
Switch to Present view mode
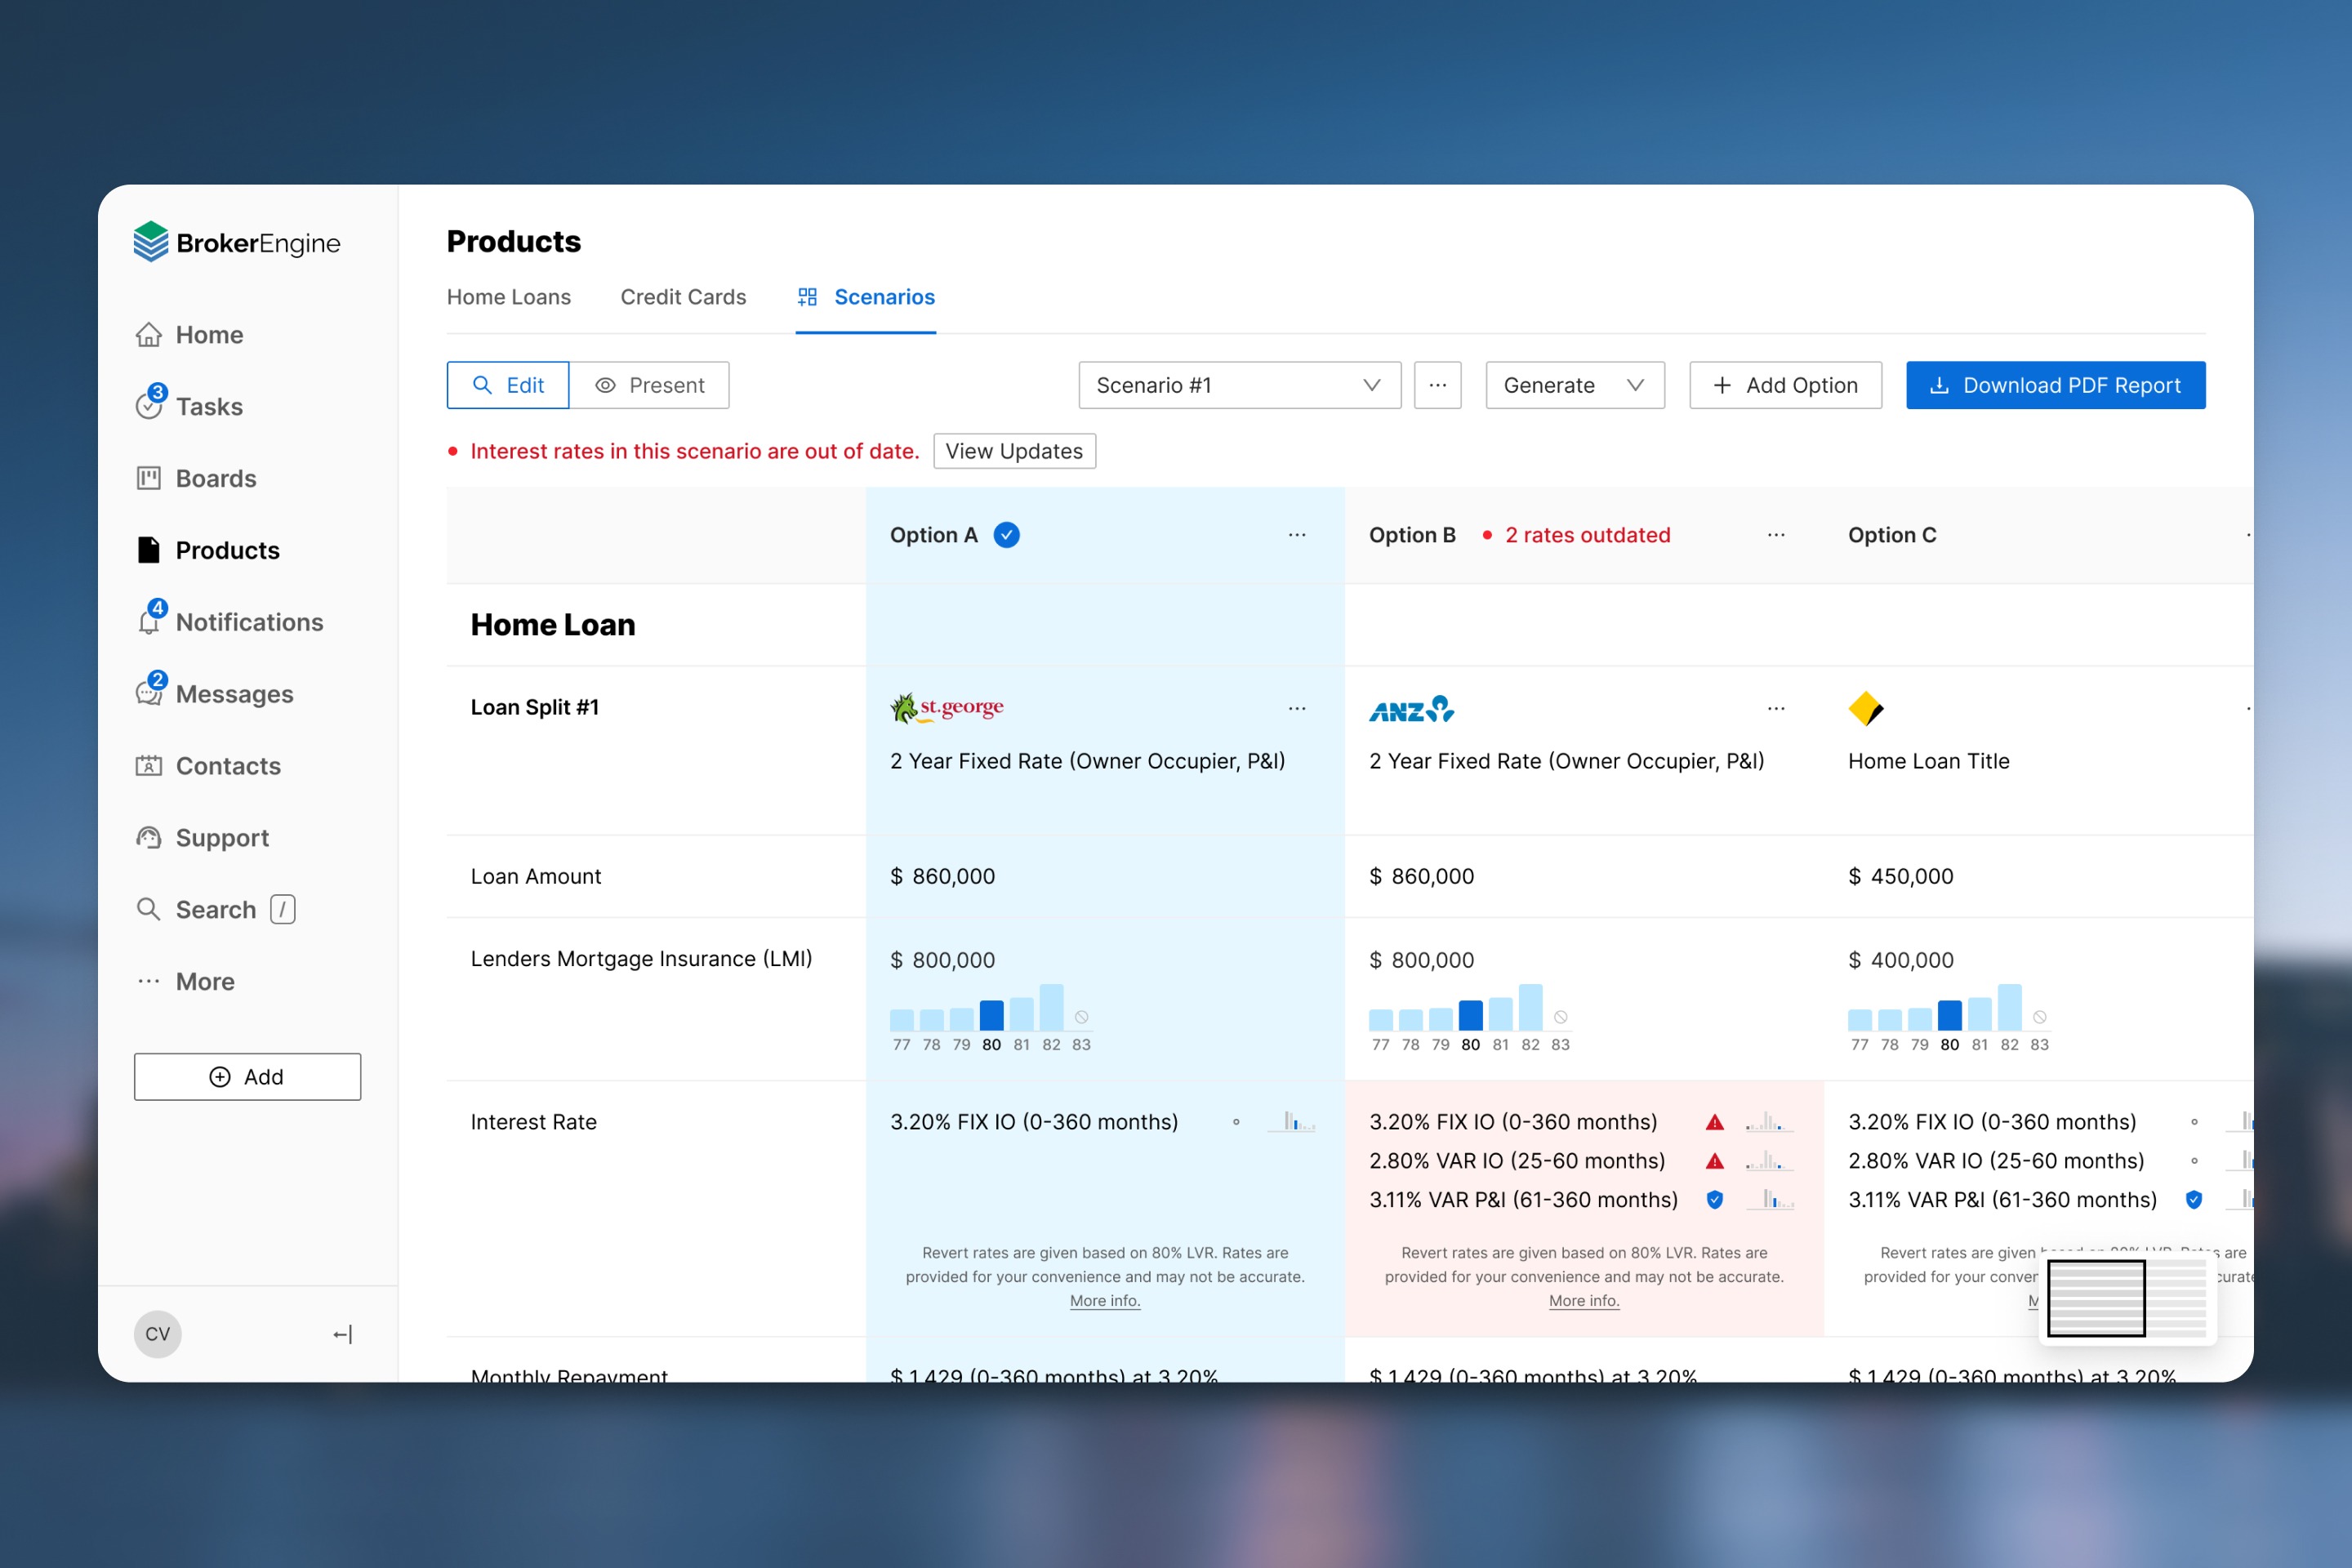(650, 385)
